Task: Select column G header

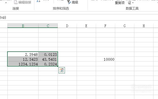Action: pyautogui.click(x=124, y=26)
